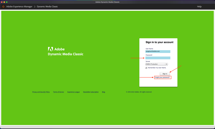Toggle the Remember my User Name checkbox
215x129 pixels.
(146, 68)
